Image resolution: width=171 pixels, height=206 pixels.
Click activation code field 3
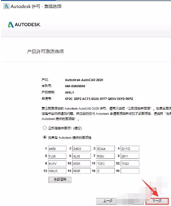click(106, 148)
